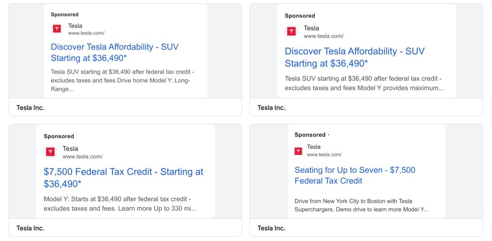Click the Tesla logo in top-left ad
492x241 pixels.
[57, 29]
